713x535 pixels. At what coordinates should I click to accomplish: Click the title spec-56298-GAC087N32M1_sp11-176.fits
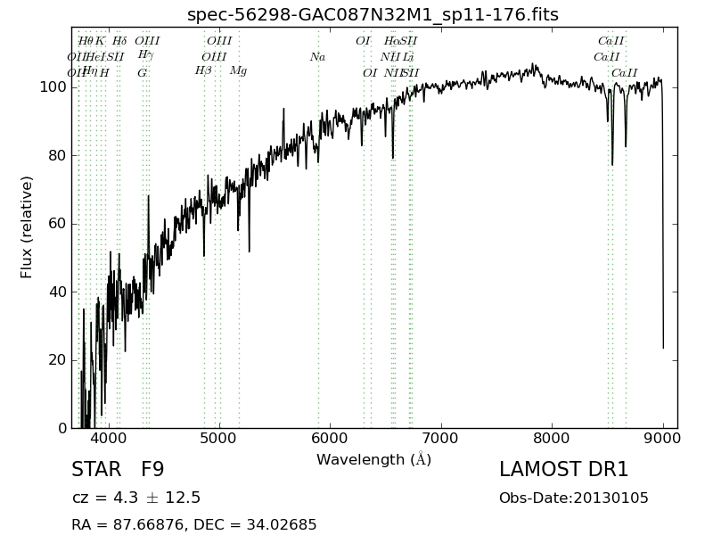pyautogui.click(x=373, y=15)
